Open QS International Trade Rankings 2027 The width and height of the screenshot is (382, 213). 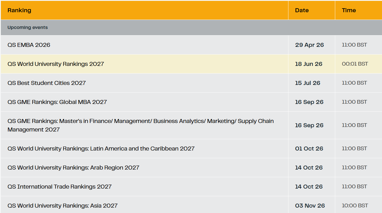(x=60, y=187)
